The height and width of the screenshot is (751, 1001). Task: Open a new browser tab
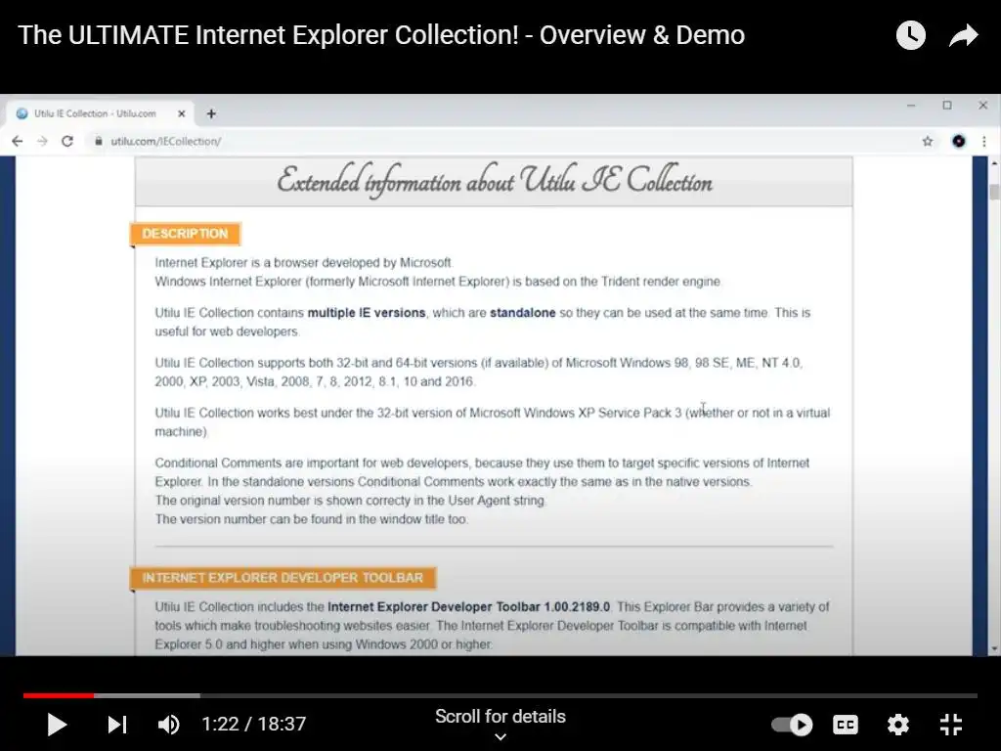click(x=211, y=113)
